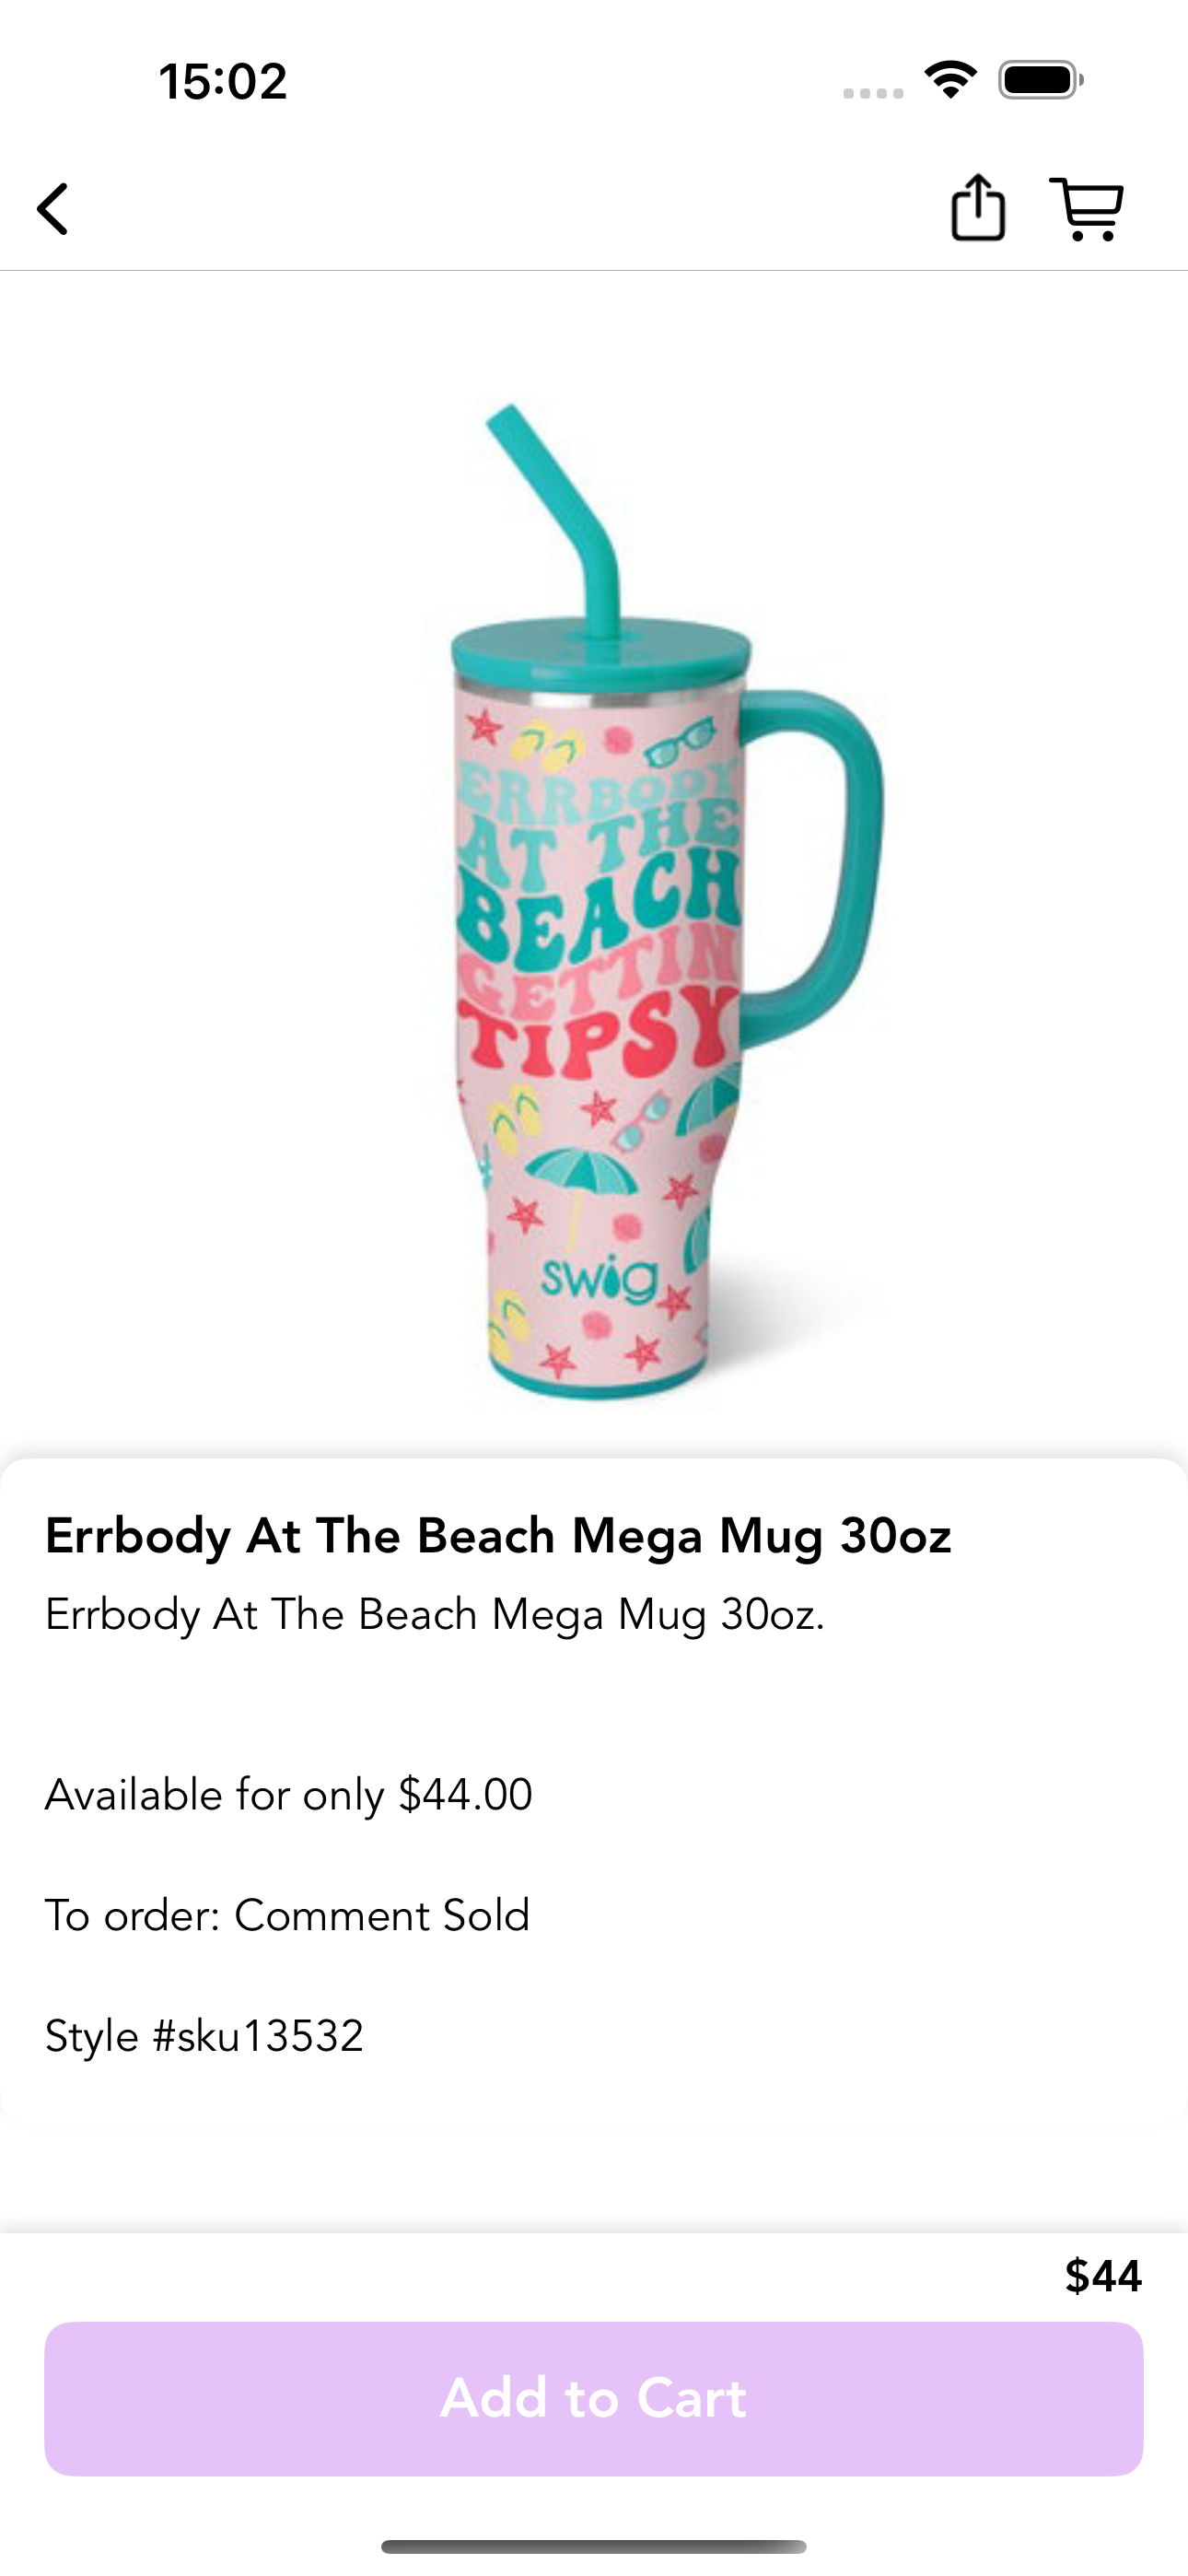The height and width of the screenshot is (2576, 1188).
Task: Tap the cellular signal dots
Action: pyautogui.click(x=873, y=93)
